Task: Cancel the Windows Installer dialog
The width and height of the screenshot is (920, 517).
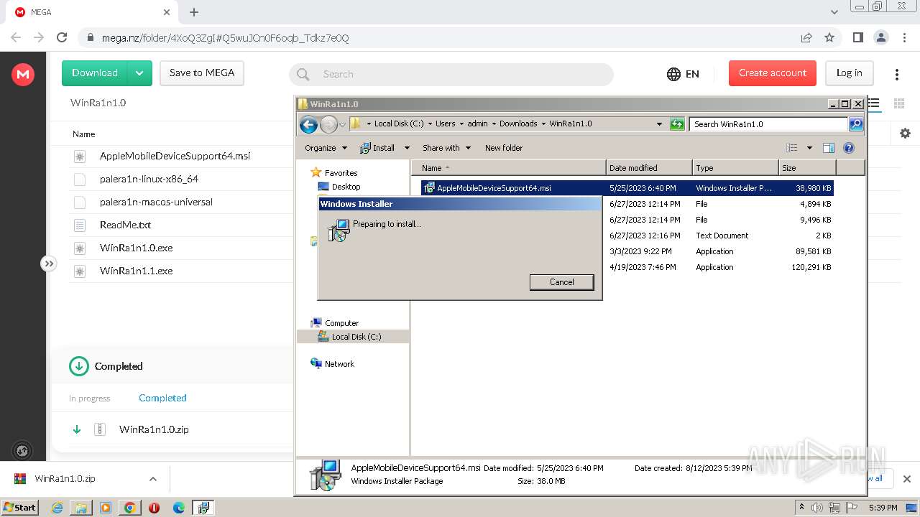Action: (x=562, y=282)
